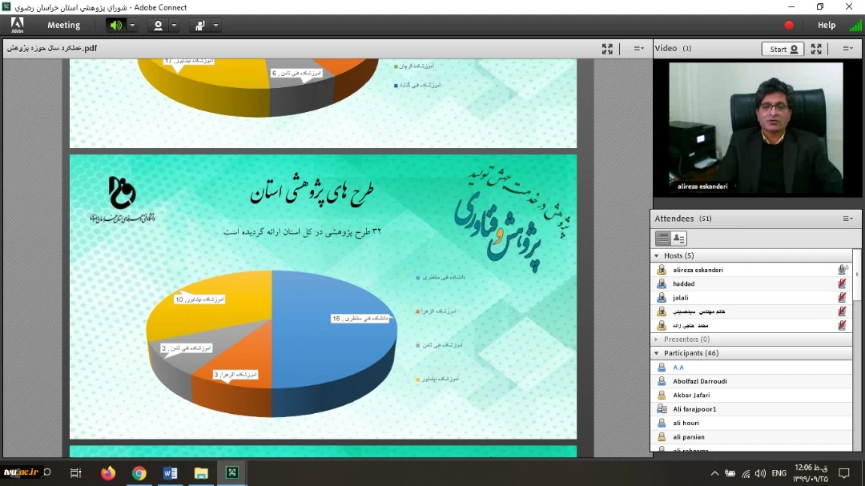The image size is (865, 486).
Task: Maximize the Video pod to full screen
Action: (x=816, y=49)
